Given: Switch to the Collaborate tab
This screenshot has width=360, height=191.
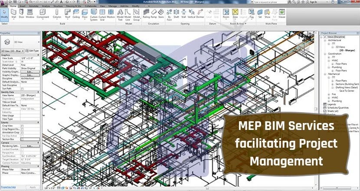Looking at the screenshot, I should (x=91, y=6).
